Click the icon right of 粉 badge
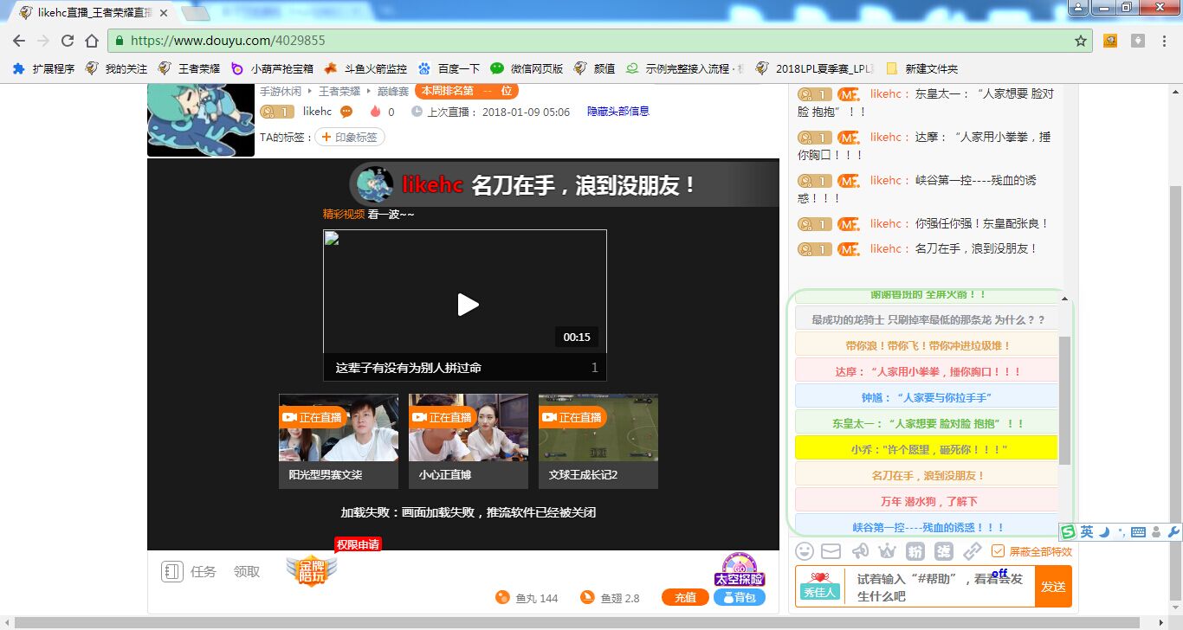The width and height of the screenshot is (1183, 630). coord(944,551)
